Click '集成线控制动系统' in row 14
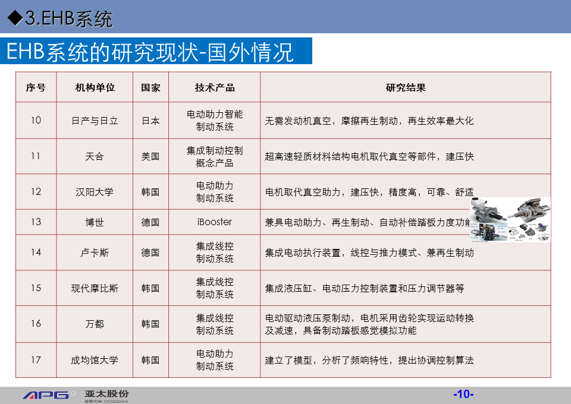 tap(215, 252)
